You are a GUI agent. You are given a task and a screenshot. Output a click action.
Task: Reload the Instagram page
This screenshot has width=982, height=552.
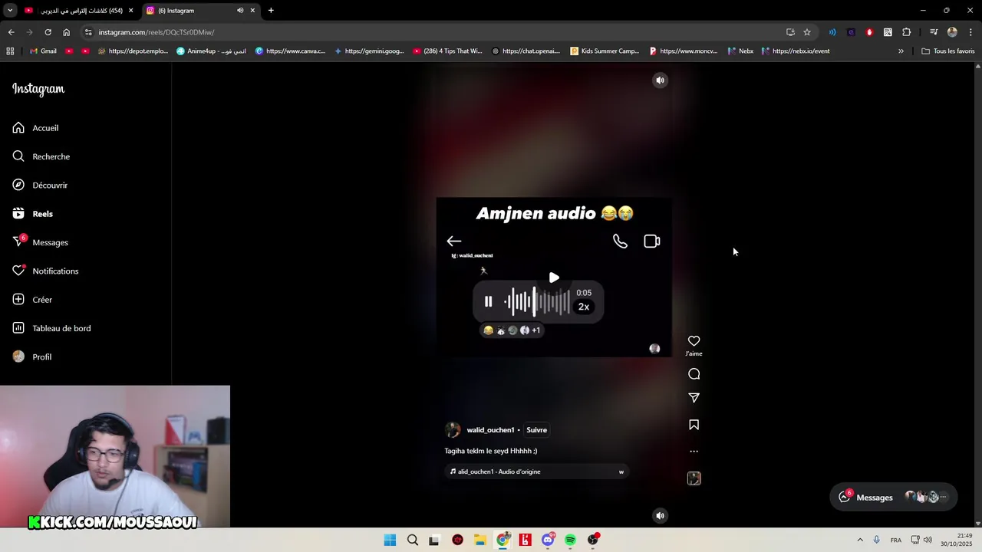tap(48, 32)
